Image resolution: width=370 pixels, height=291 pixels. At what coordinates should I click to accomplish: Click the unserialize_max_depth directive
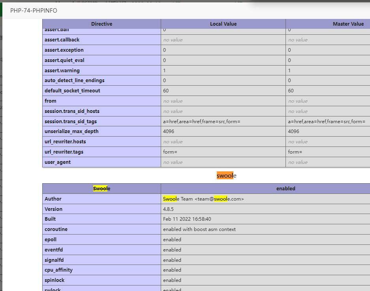pos(71,131)
